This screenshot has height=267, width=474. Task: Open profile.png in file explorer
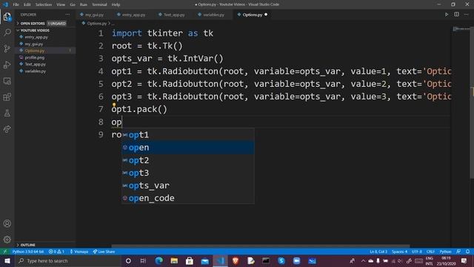click(x=35, y=58)
